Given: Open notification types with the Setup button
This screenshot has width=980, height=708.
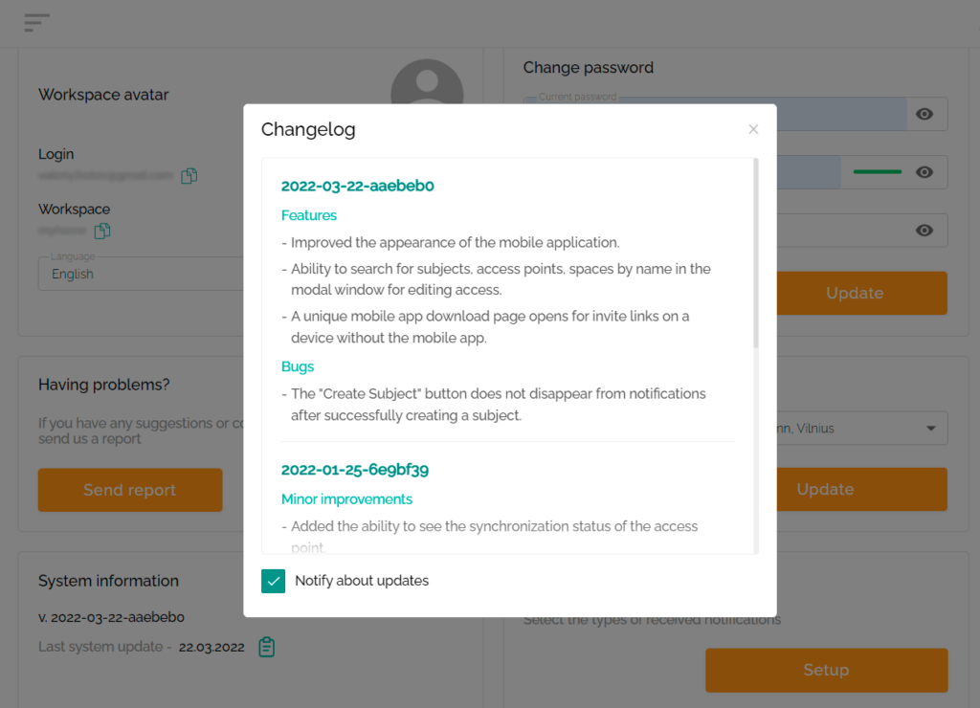Looking at the screenshot, I should pos(825,670).
